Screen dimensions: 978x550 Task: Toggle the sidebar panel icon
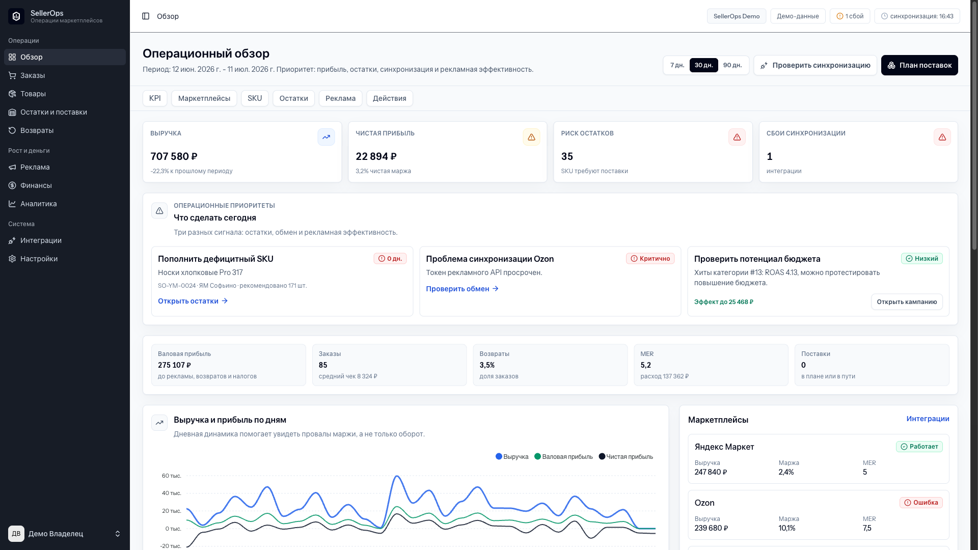[x=146, y=16]
